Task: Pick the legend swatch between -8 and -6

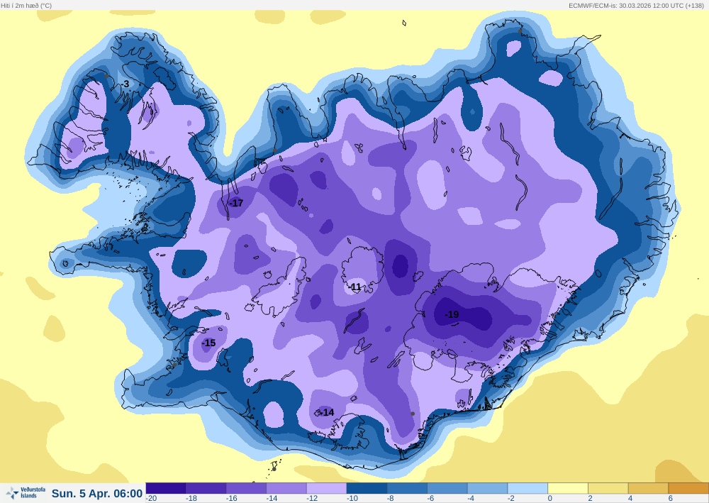Action: pyautogui.click(x=407, y=488)
